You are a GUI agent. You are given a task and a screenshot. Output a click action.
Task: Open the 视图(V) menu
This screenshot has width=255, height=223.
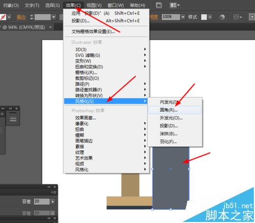94,6
